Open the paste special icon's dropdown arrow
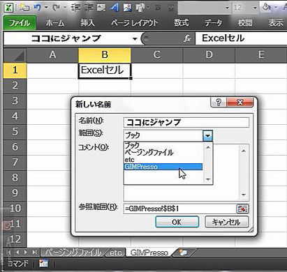287x272 pixels. coord(148,8)
